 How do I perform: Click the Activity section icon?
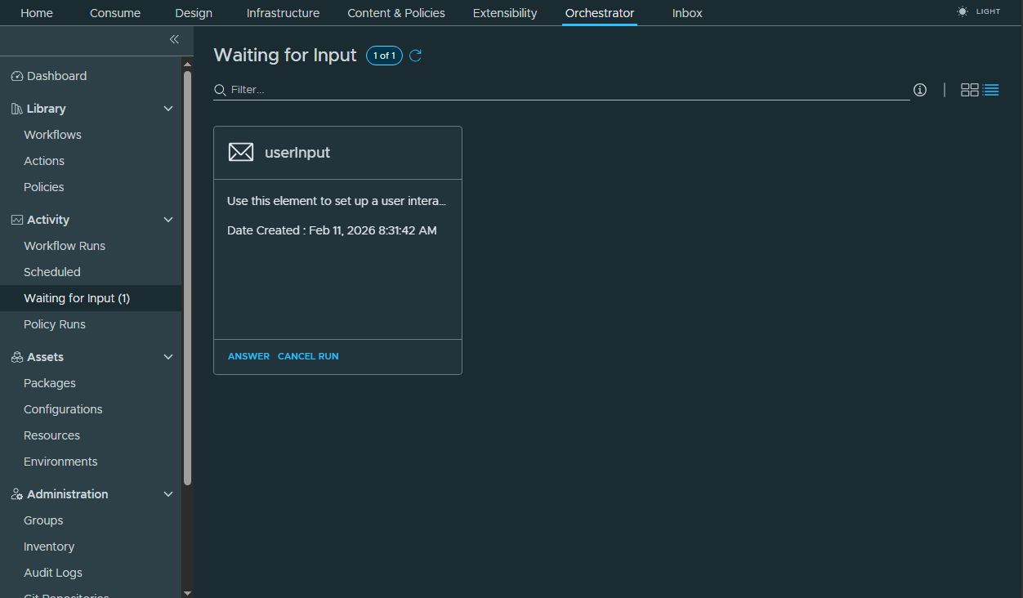tap(16, 219)
